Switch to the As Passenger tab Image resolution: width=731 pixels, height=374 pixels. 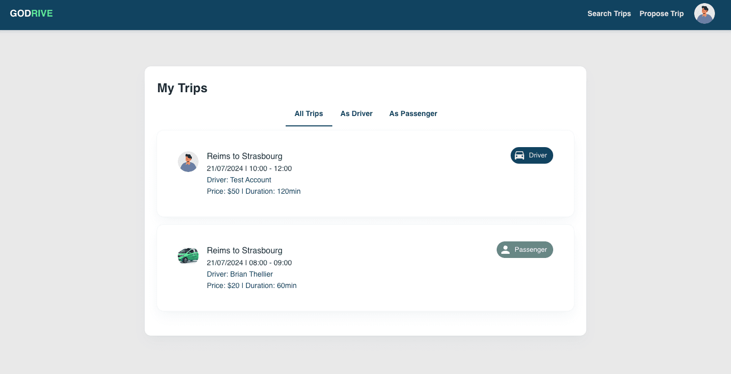pos(413,114)
